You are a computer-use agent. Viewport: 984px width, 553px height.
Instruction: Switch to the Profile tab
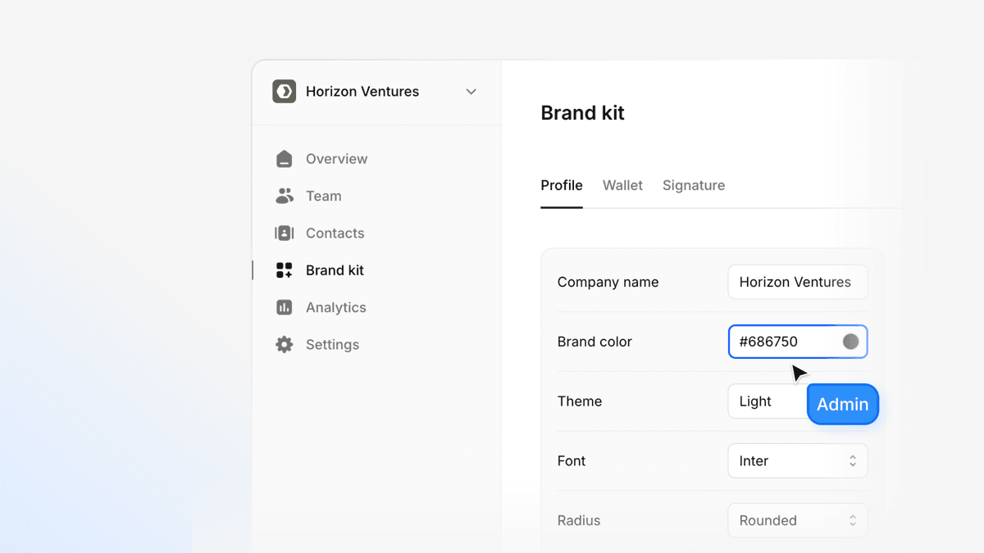point(562,185)
